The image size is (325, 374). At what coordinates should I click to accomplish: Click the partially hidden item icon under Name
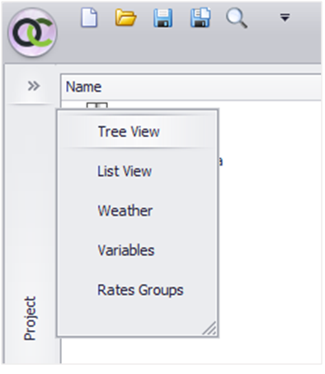coord(97,106)
